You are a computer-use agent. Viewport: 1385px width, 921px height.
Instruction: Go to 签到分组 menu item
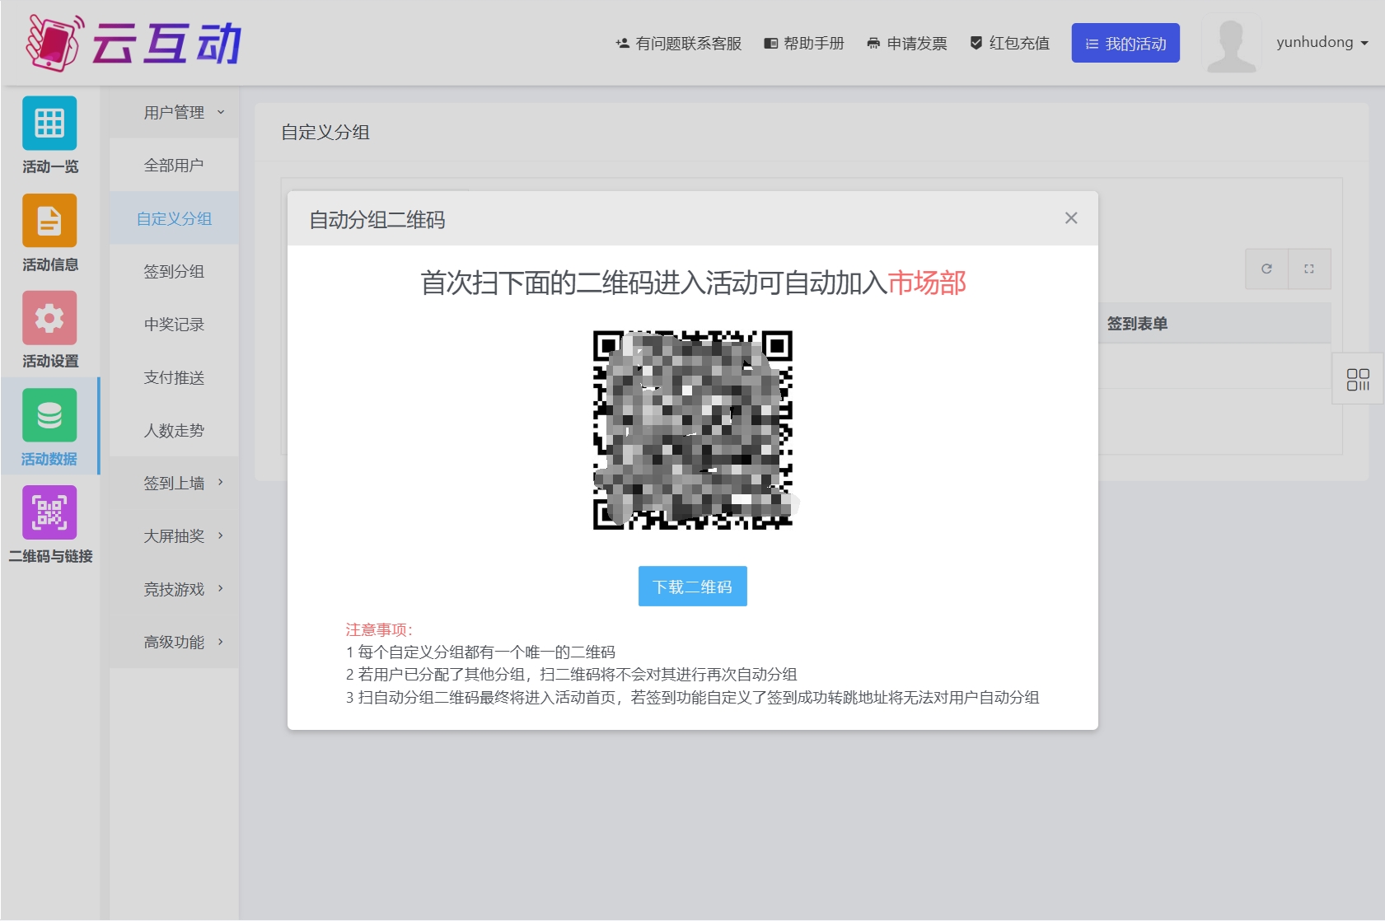coord(174,271)
